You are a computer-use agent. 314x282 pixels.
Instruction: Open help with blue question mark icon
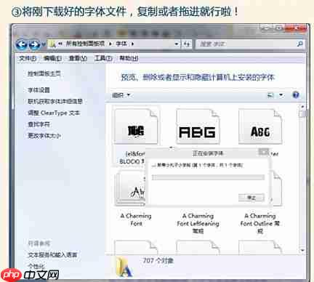click(x=296, y=94)
